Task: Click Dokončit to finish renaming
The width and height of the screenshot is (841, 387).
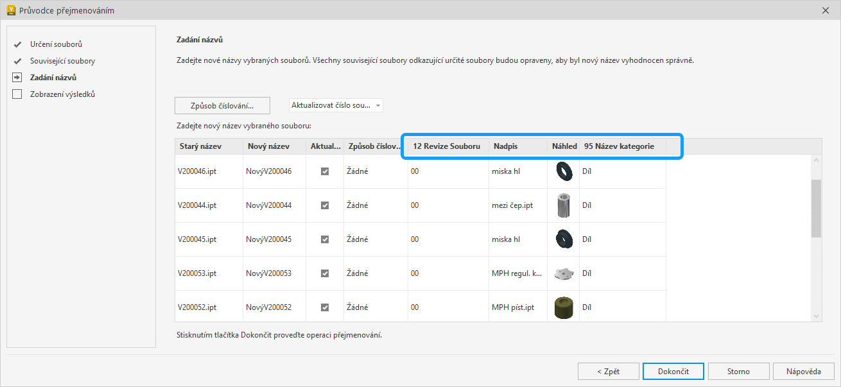Action: coord(673,372)
